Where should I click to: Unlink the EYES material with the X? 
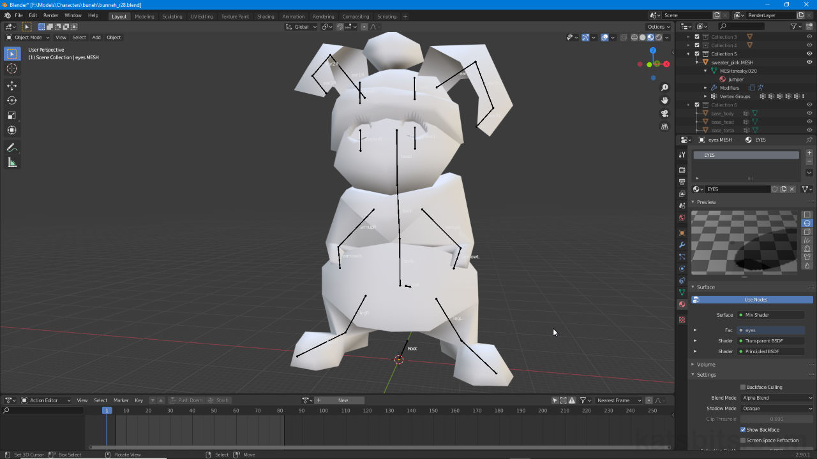792,189
